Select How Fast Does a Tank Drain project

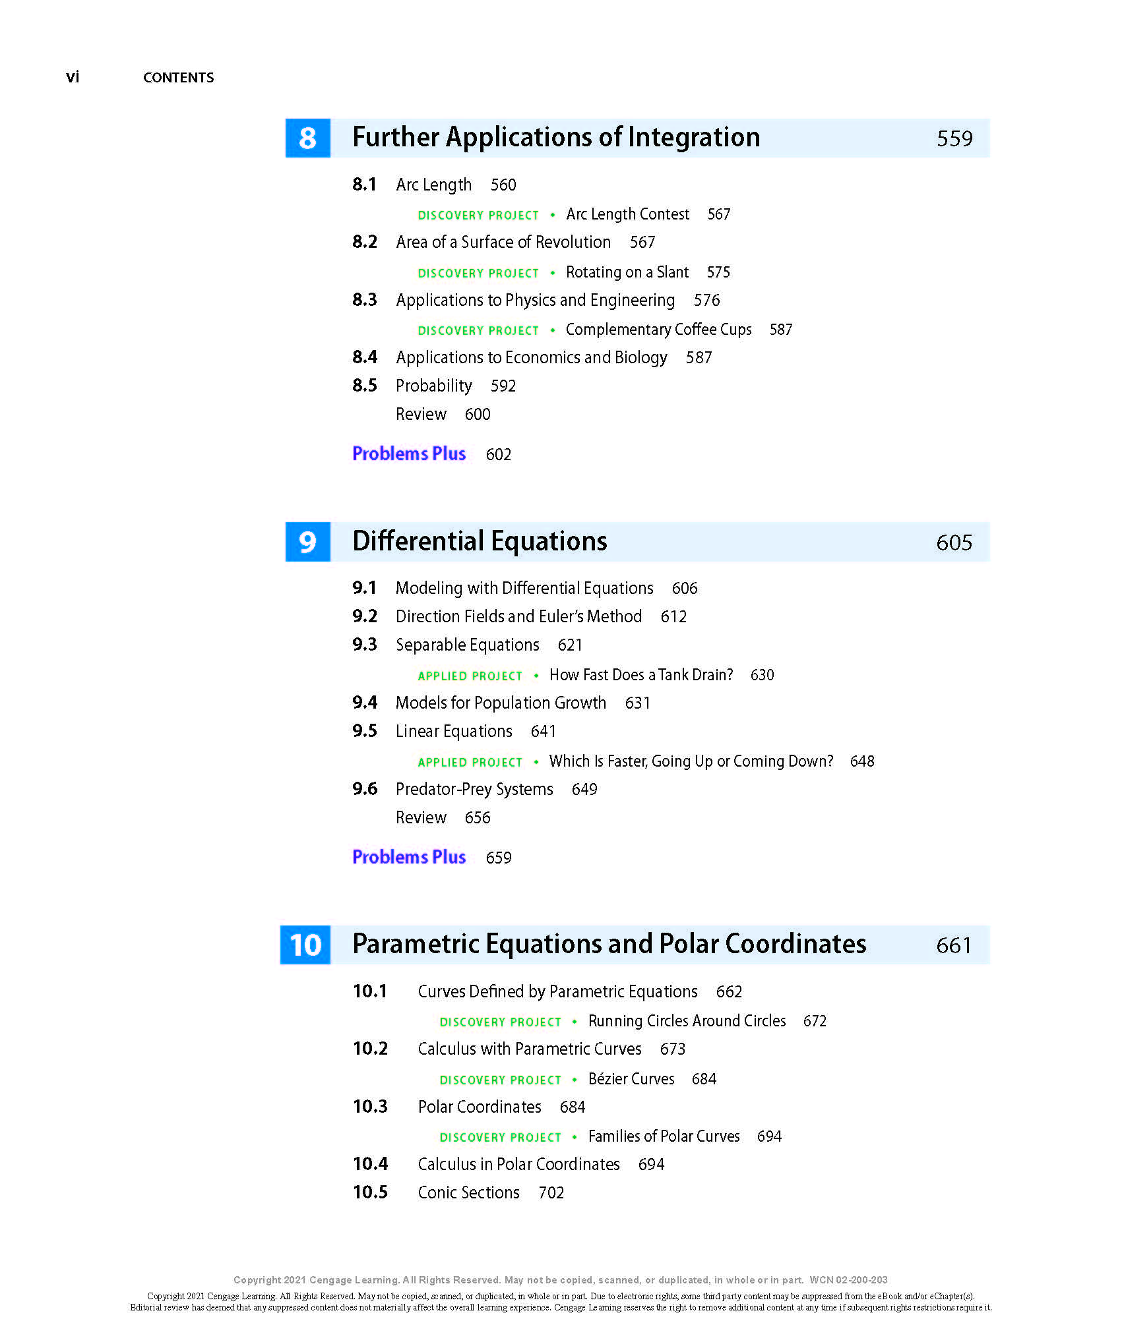point(641,675)
